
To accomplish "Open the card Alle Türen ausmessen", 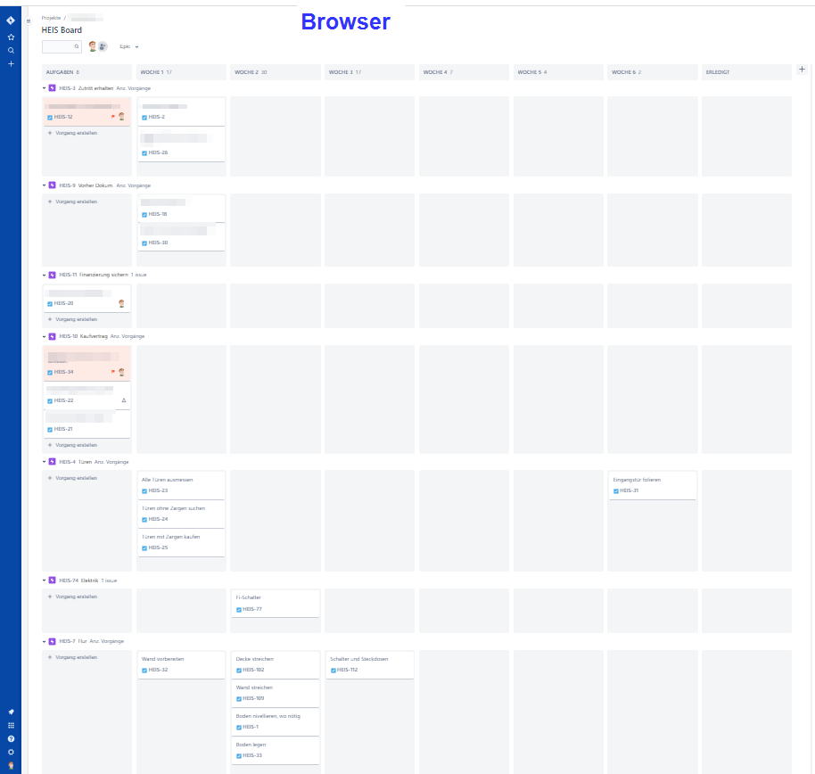I will pos(181,485).
